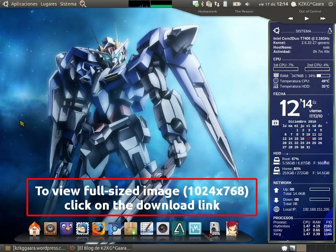
Task: Switch to El Blog de KZKG^Gaara taskbar window
Action: (x=100, y=248)
